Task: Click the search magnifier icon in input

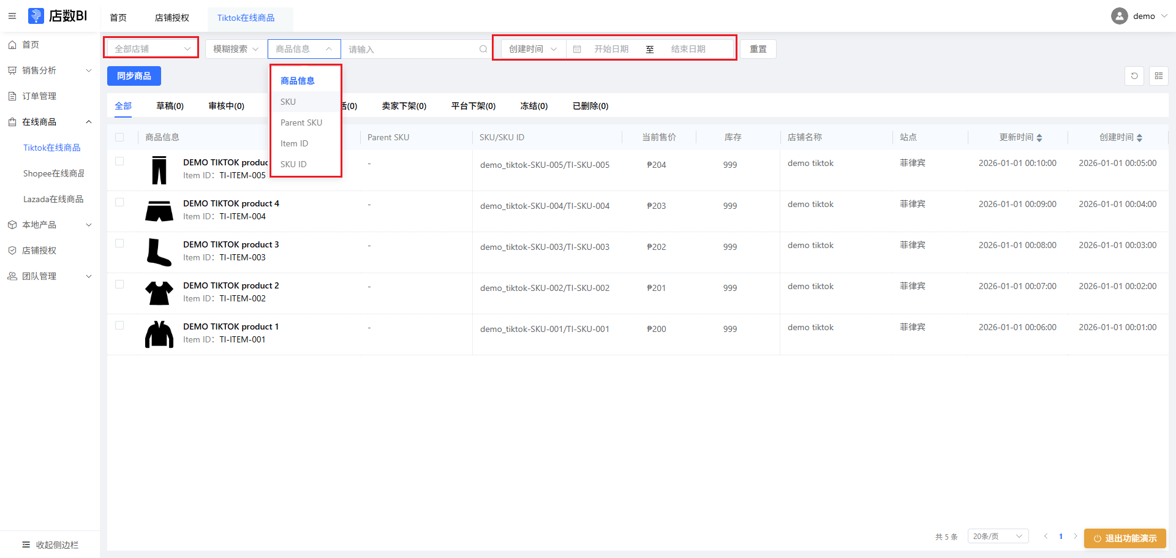Action: [x=483, y=49]
